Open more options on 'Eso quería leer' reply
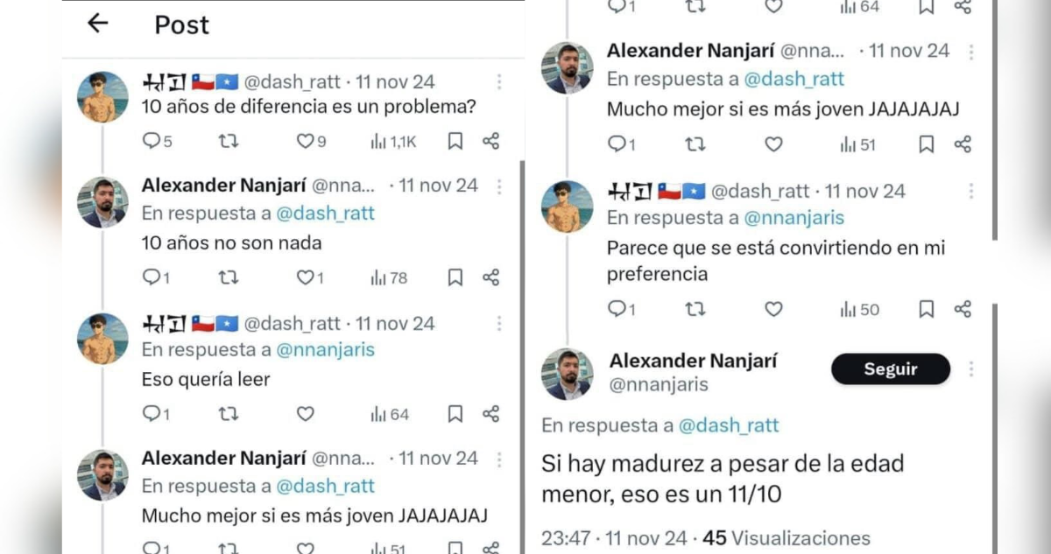 [x=499, y=324]
